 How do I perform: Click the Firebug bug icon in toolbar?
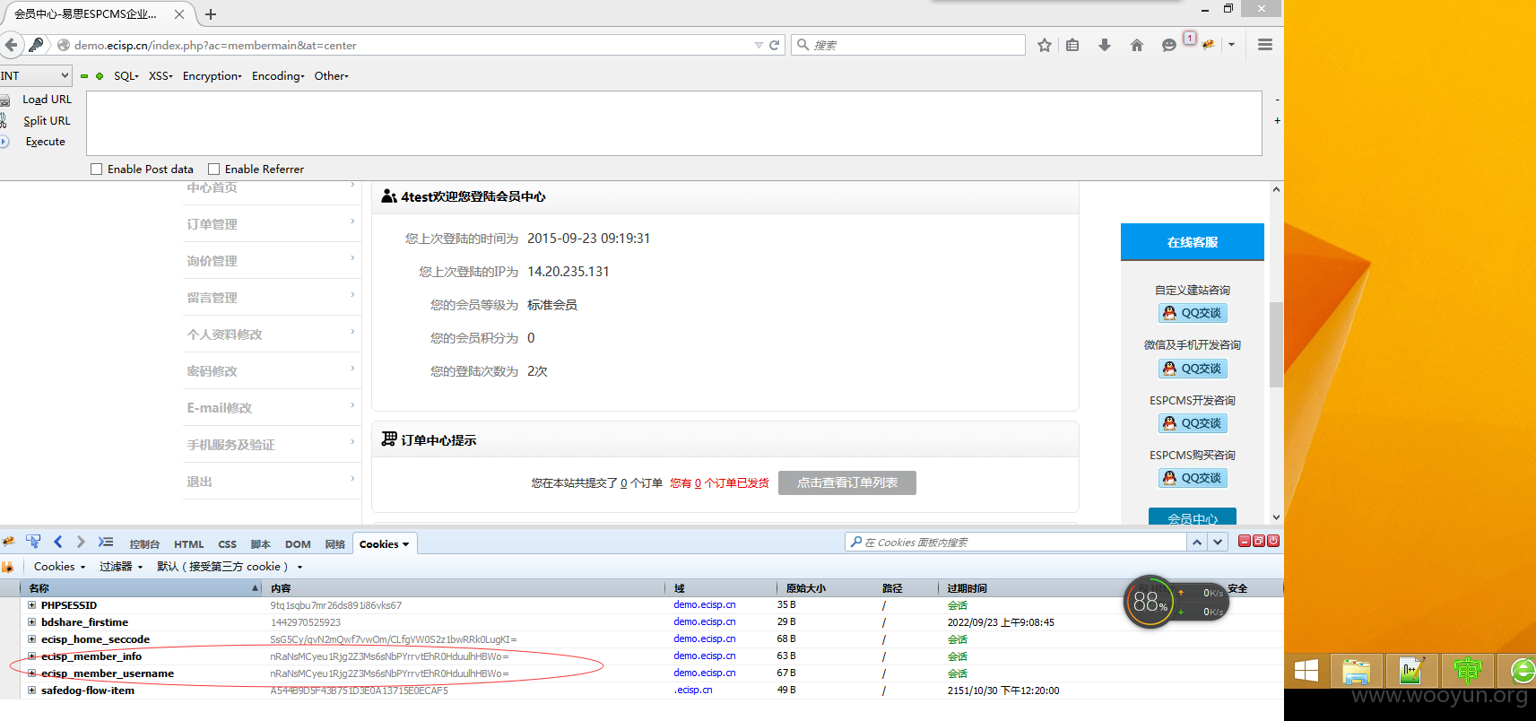pyautogui.click(x=1209, y=45)
